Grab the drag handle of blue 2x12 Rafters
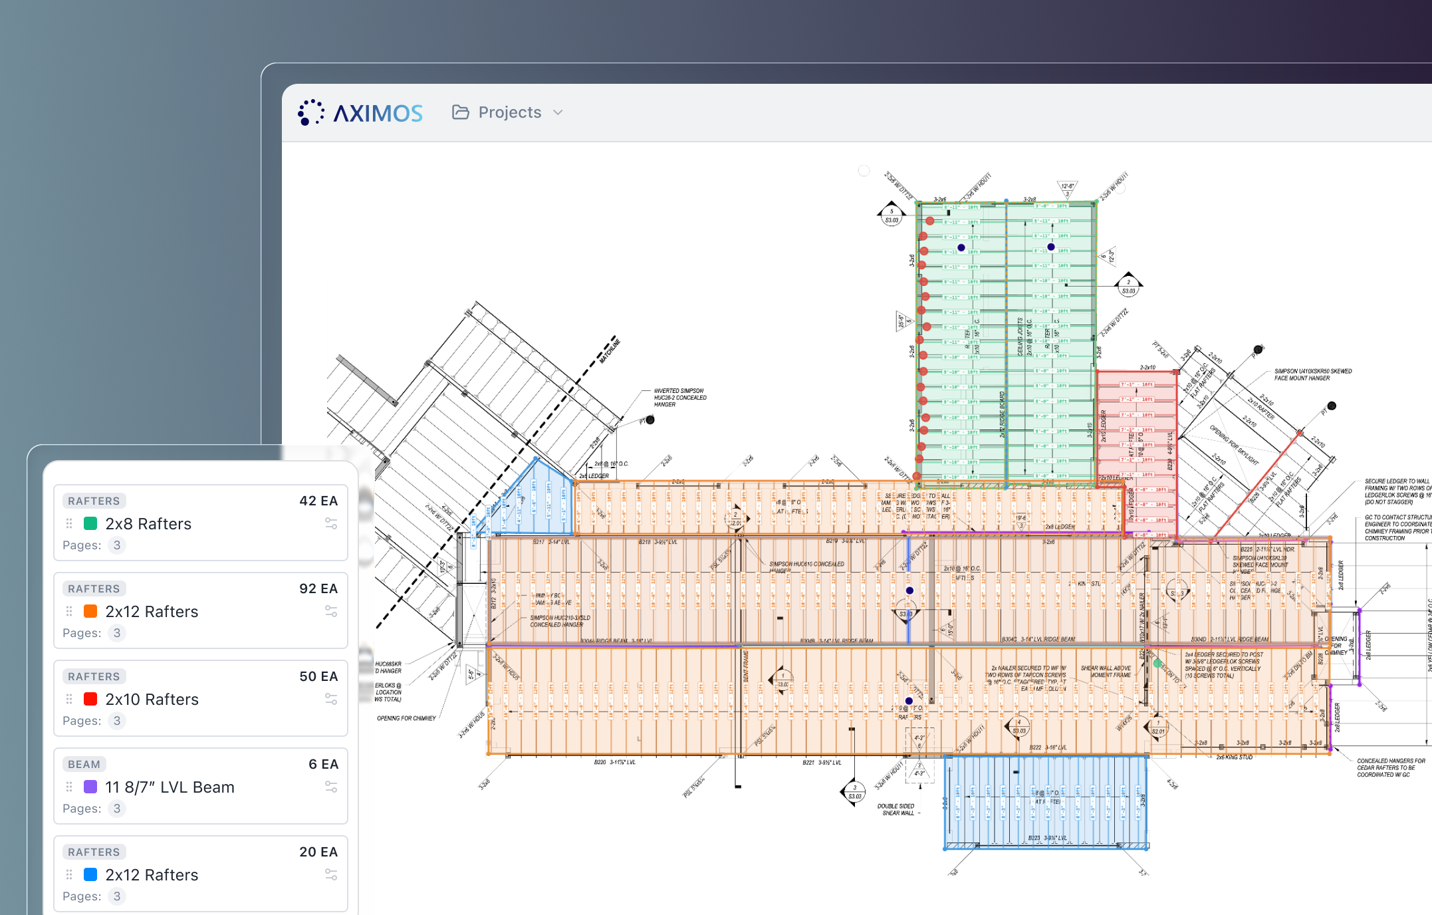The width and height of the screenshot is (1432, 915). coord(69,875)
